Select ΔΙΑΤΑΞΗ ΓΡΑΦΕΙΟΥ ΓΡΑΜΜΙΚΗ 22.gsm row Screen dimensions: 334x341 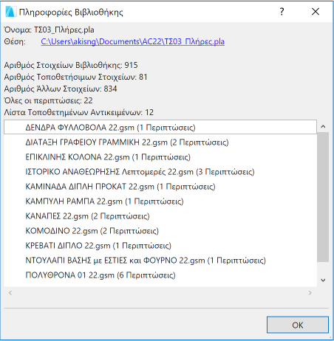160,142
